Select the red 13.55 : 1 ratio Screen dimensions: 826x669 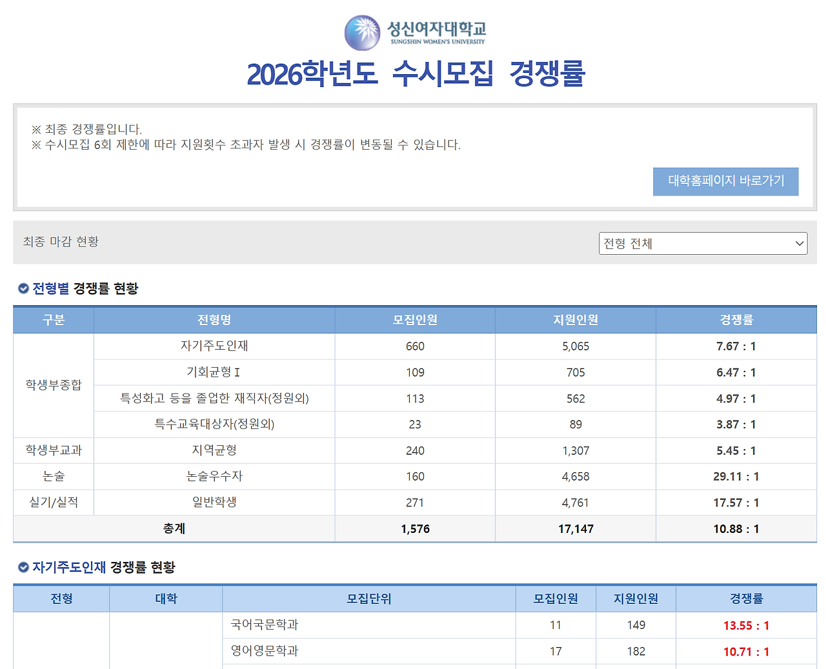tap(746, 626)
